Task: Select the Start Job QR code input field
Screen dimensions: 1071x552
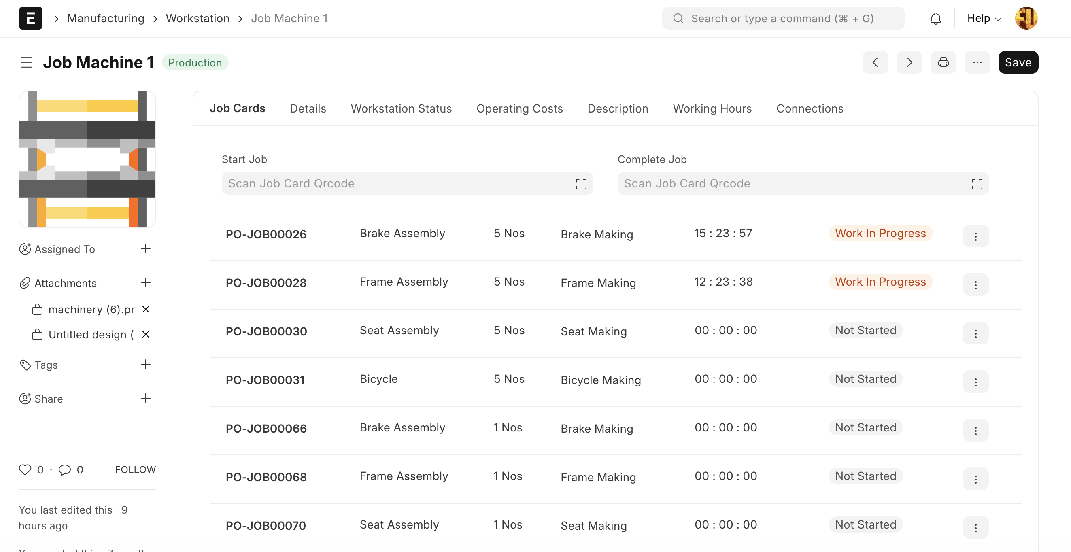Action: [x=407, y=183]
